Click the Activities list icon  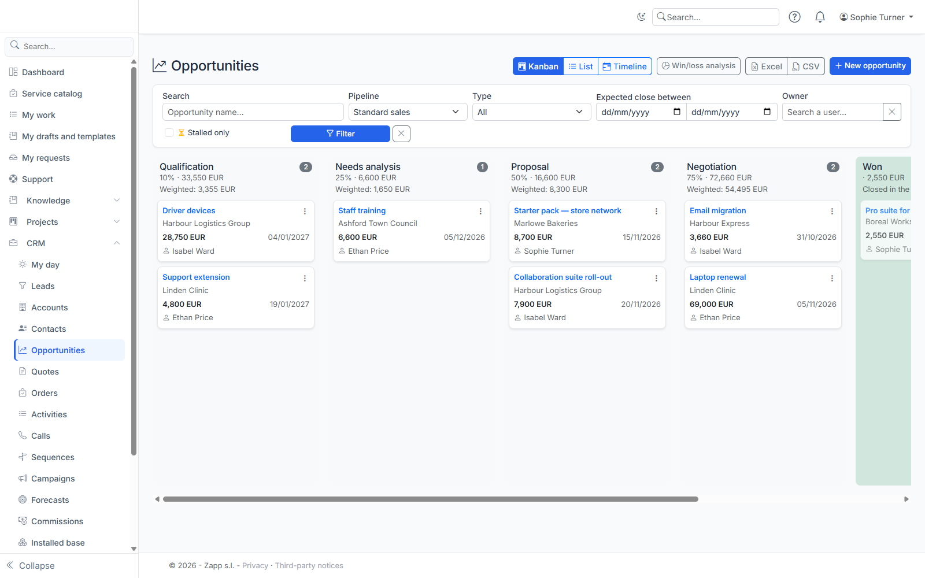coord(23,414)
